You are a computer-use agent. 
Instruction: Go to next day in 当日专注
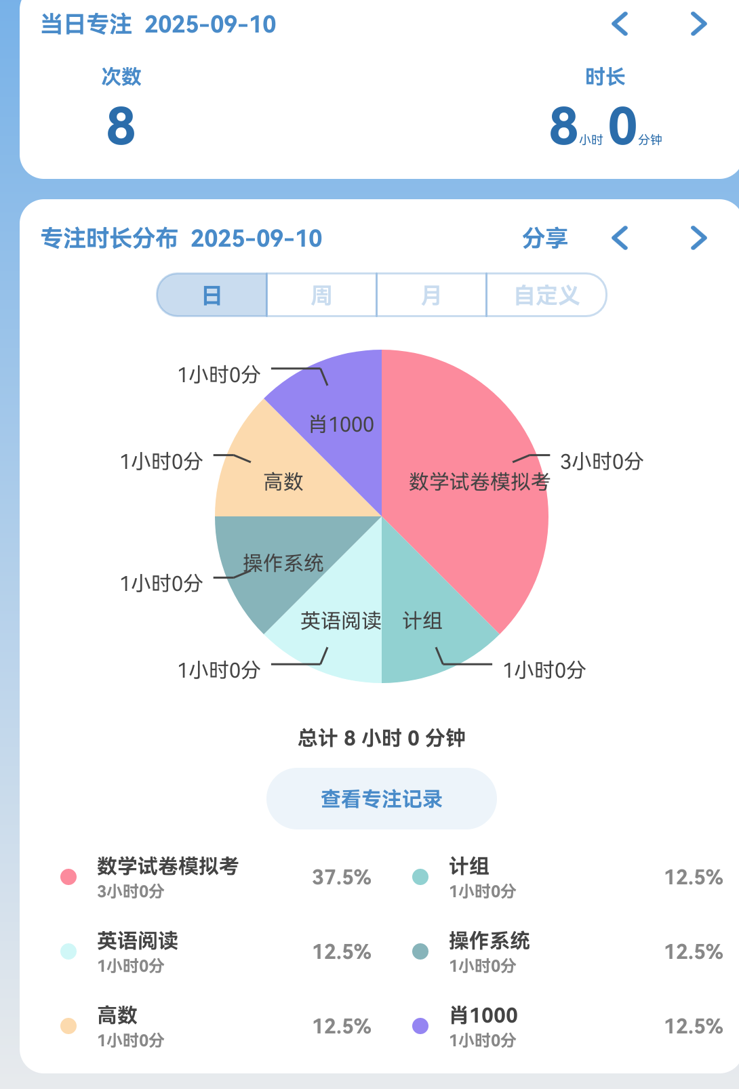coord(698,24)
